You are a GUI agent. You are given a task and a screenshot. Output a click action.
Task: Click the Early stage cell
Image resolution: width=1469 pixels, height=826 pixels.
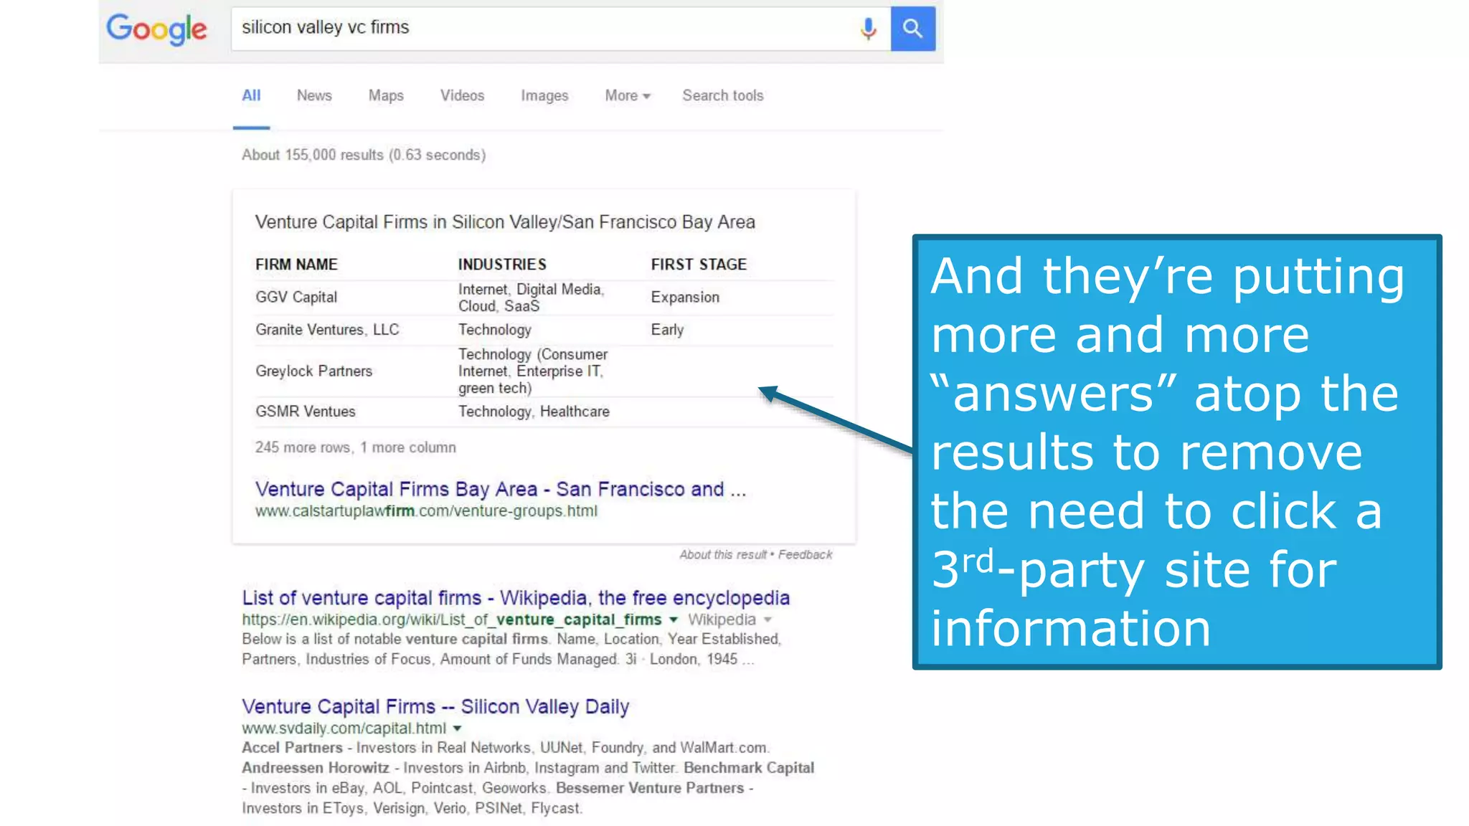[667, 330]
